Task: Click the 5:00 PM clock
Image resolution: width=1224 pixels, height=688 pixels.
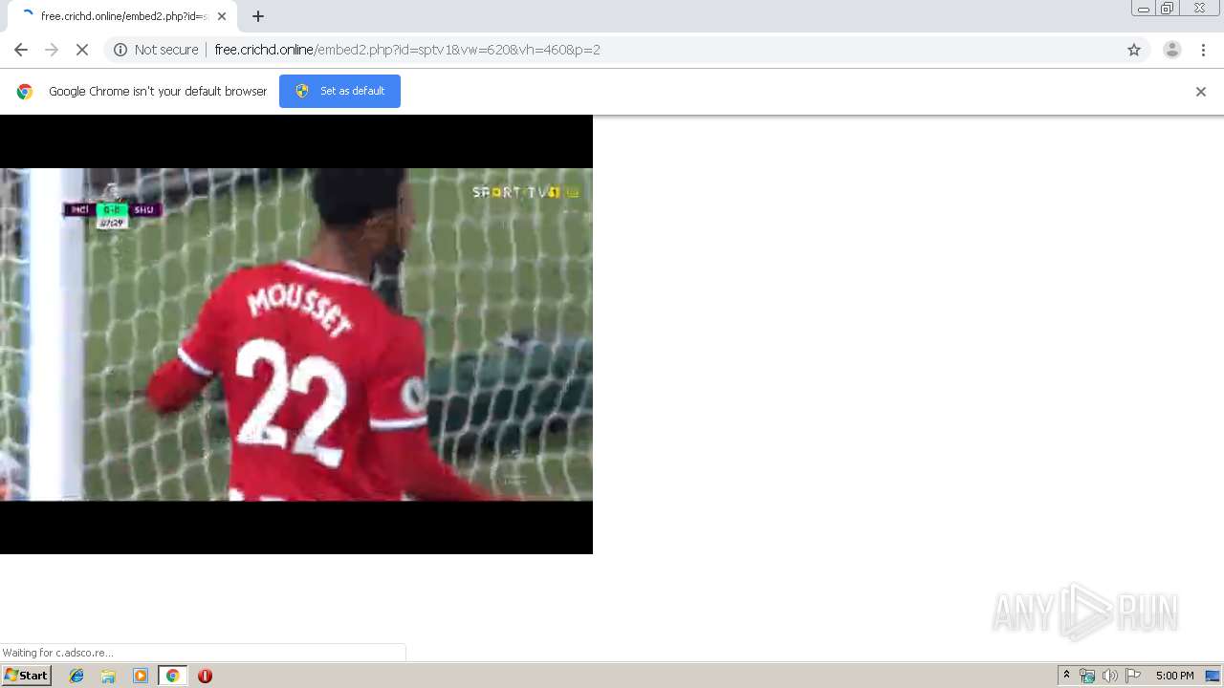Action: [x=1174, y=676]
